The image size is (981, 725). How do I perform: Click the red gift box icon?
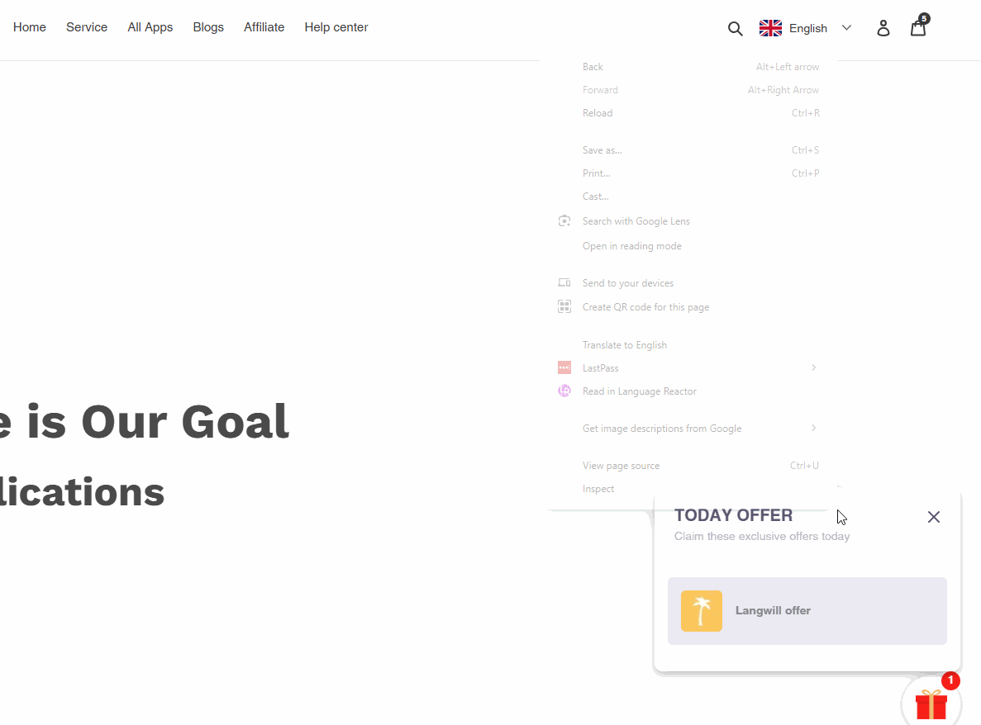(931, 704)
